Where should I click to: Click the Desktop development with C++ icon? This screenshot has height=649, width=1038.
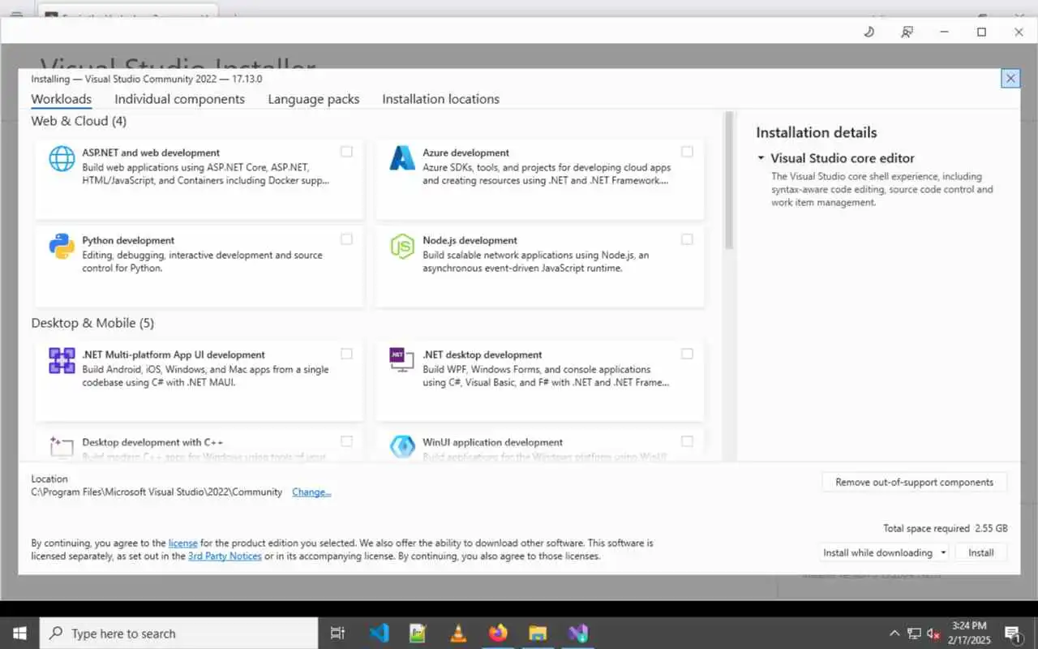click(62, 446)
